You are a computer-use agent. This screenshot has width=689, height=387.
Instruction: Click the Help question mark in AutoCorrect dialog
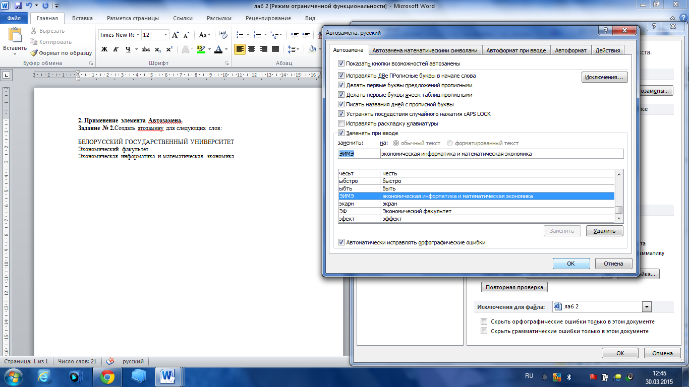605,31
